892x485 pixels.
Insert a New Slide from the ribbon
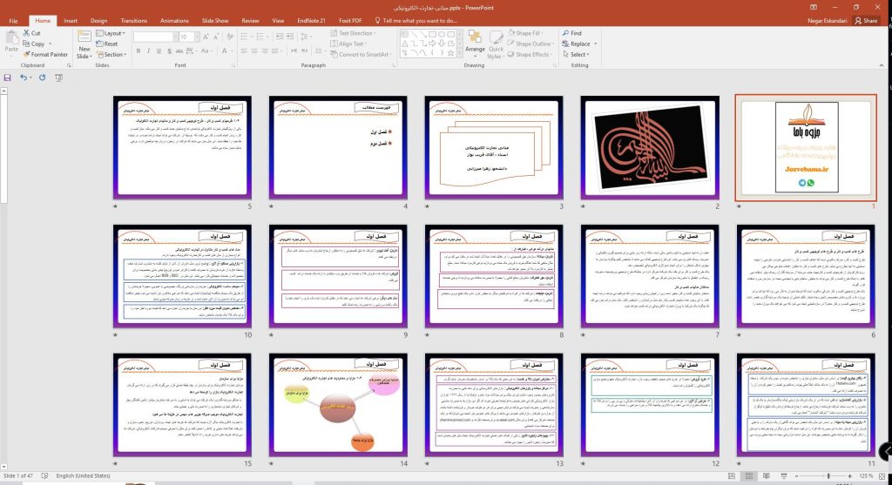pos(84,44)
